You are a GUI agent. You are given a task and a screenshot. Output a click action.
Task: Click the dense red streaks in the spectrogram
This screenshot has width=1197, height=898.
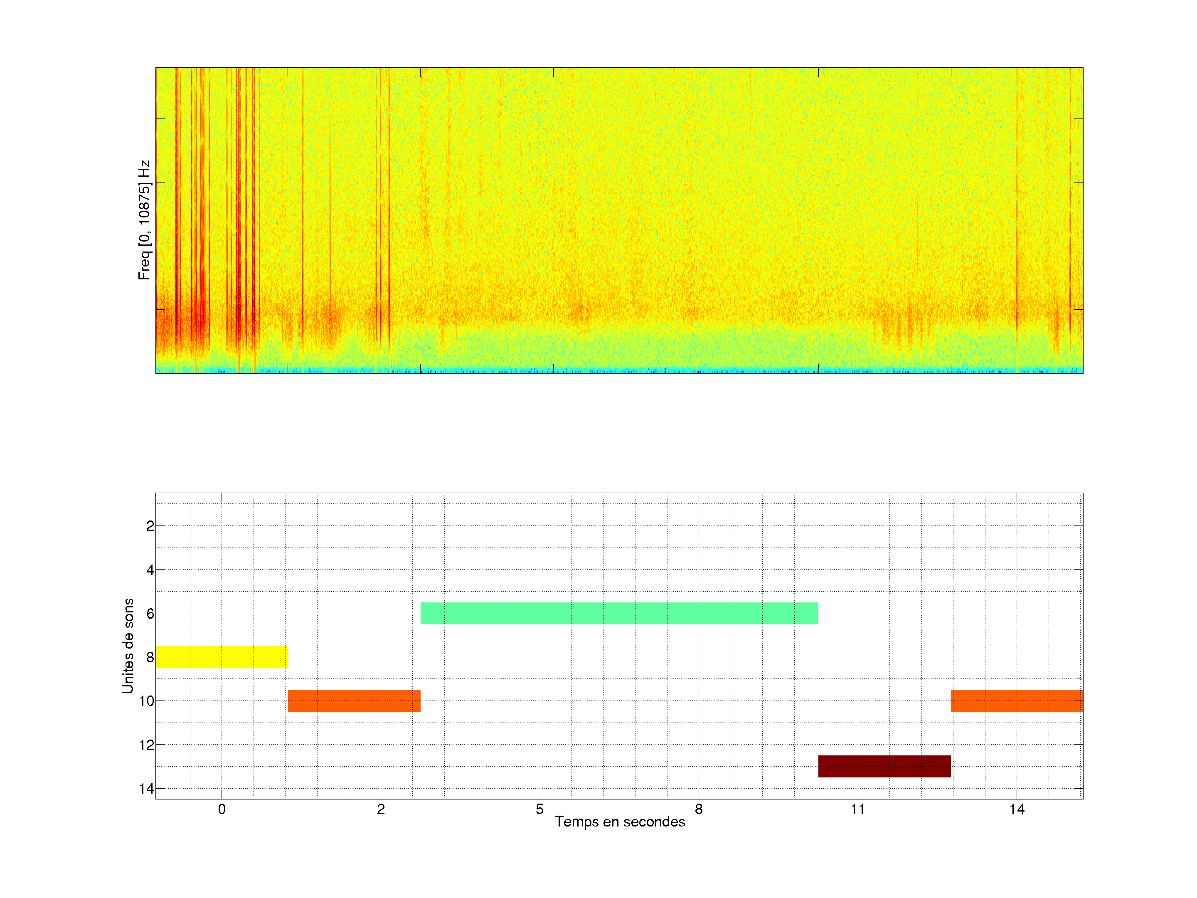(238, 217)
